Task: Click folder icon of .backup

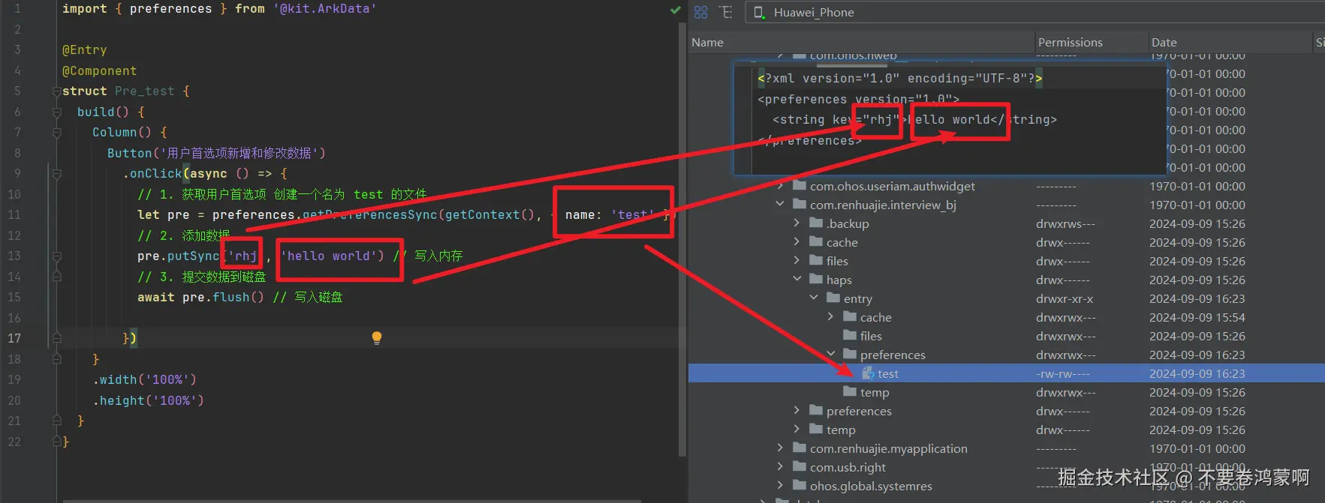Action: 816,223
